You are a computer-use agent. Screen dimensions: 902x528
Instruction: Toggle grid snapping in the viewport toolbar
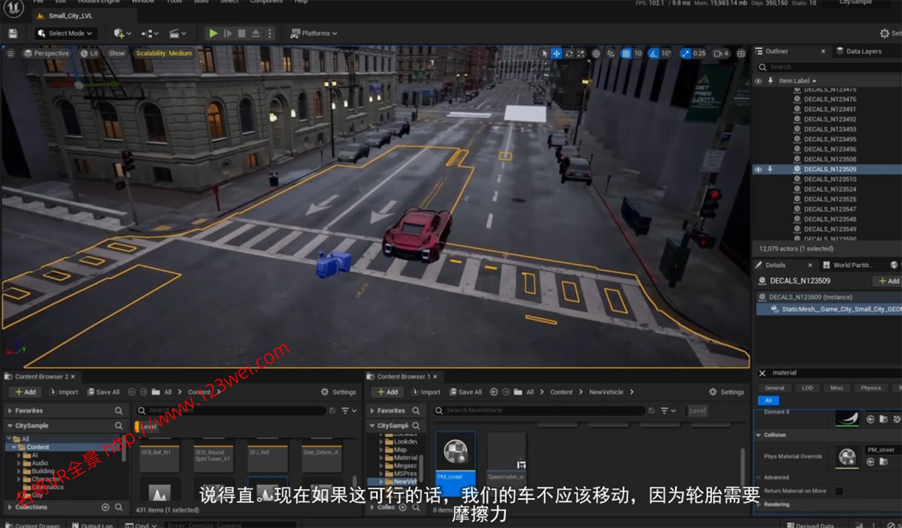(x=627, y=54)
